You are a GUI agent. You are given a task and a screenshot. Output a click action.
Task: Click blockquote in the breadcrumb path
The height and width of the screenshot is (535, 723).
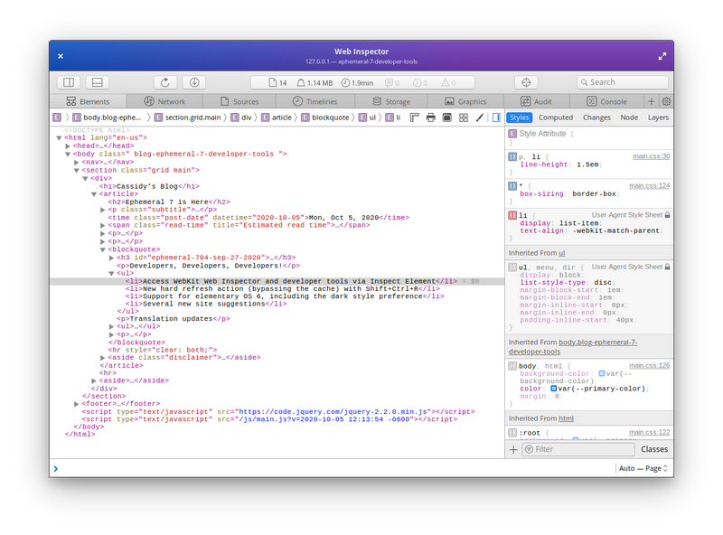coord(330,117)
